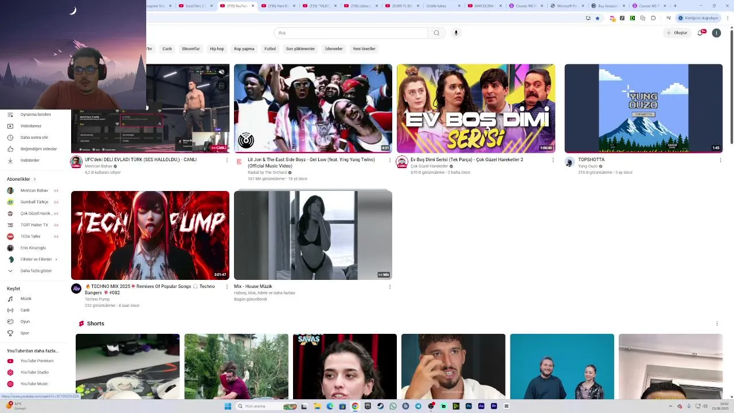Open WhatsApp from the taskbar
The height and width of the screenshot is (413, 734).
pyautogui.click(x=393, y=406)
